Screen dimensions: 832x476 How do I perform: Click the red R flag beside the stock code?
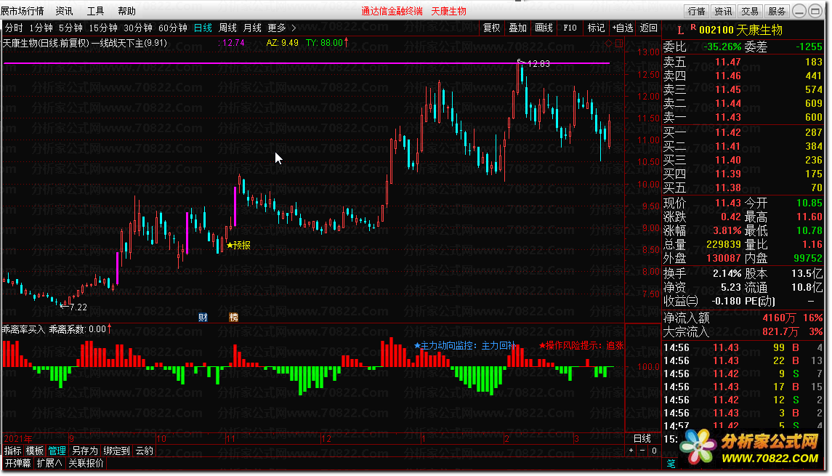693,27
